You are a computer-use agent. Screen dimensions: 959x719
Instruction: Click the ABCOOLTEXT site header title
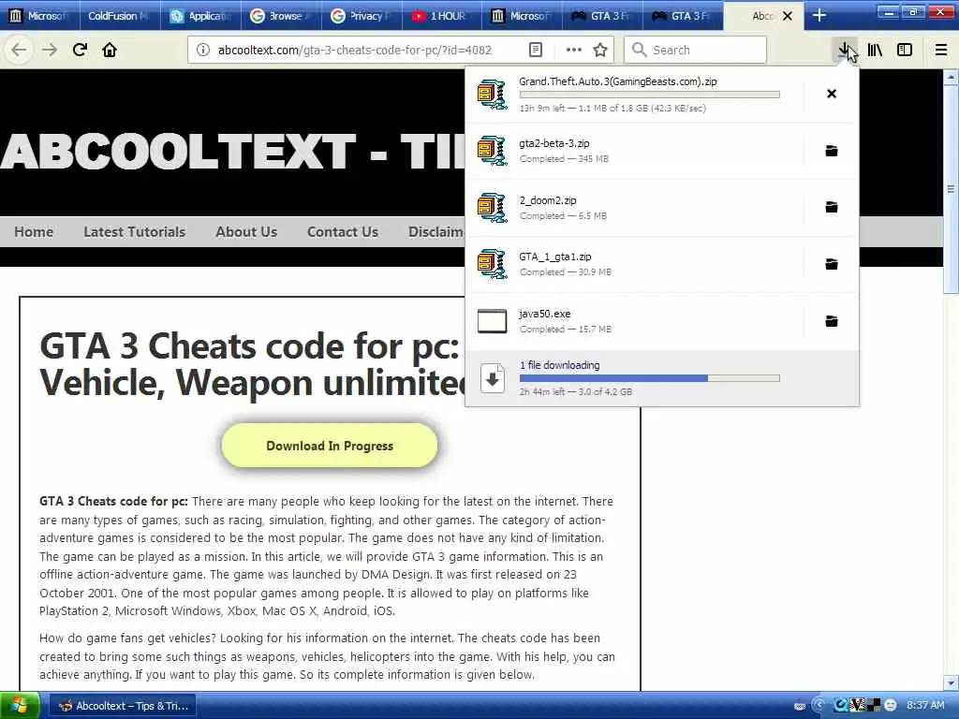point(232,151)
